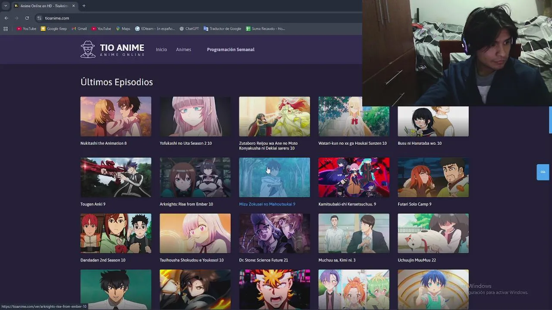
Task: Open the Mizu Zokusei no Mahoutsukai thumbnail
Action: (274, 177)
